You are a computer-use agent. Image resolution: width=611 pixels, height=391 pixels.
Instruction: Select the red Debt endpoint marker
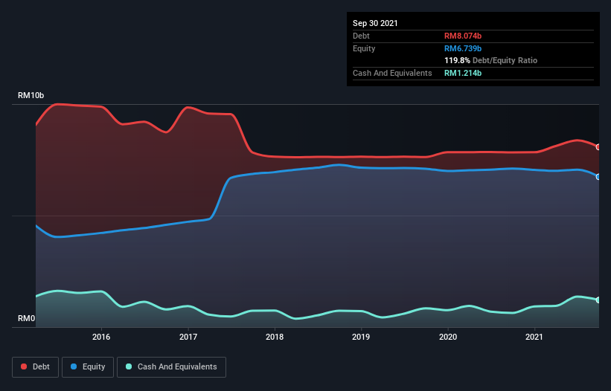coord(598,147)
